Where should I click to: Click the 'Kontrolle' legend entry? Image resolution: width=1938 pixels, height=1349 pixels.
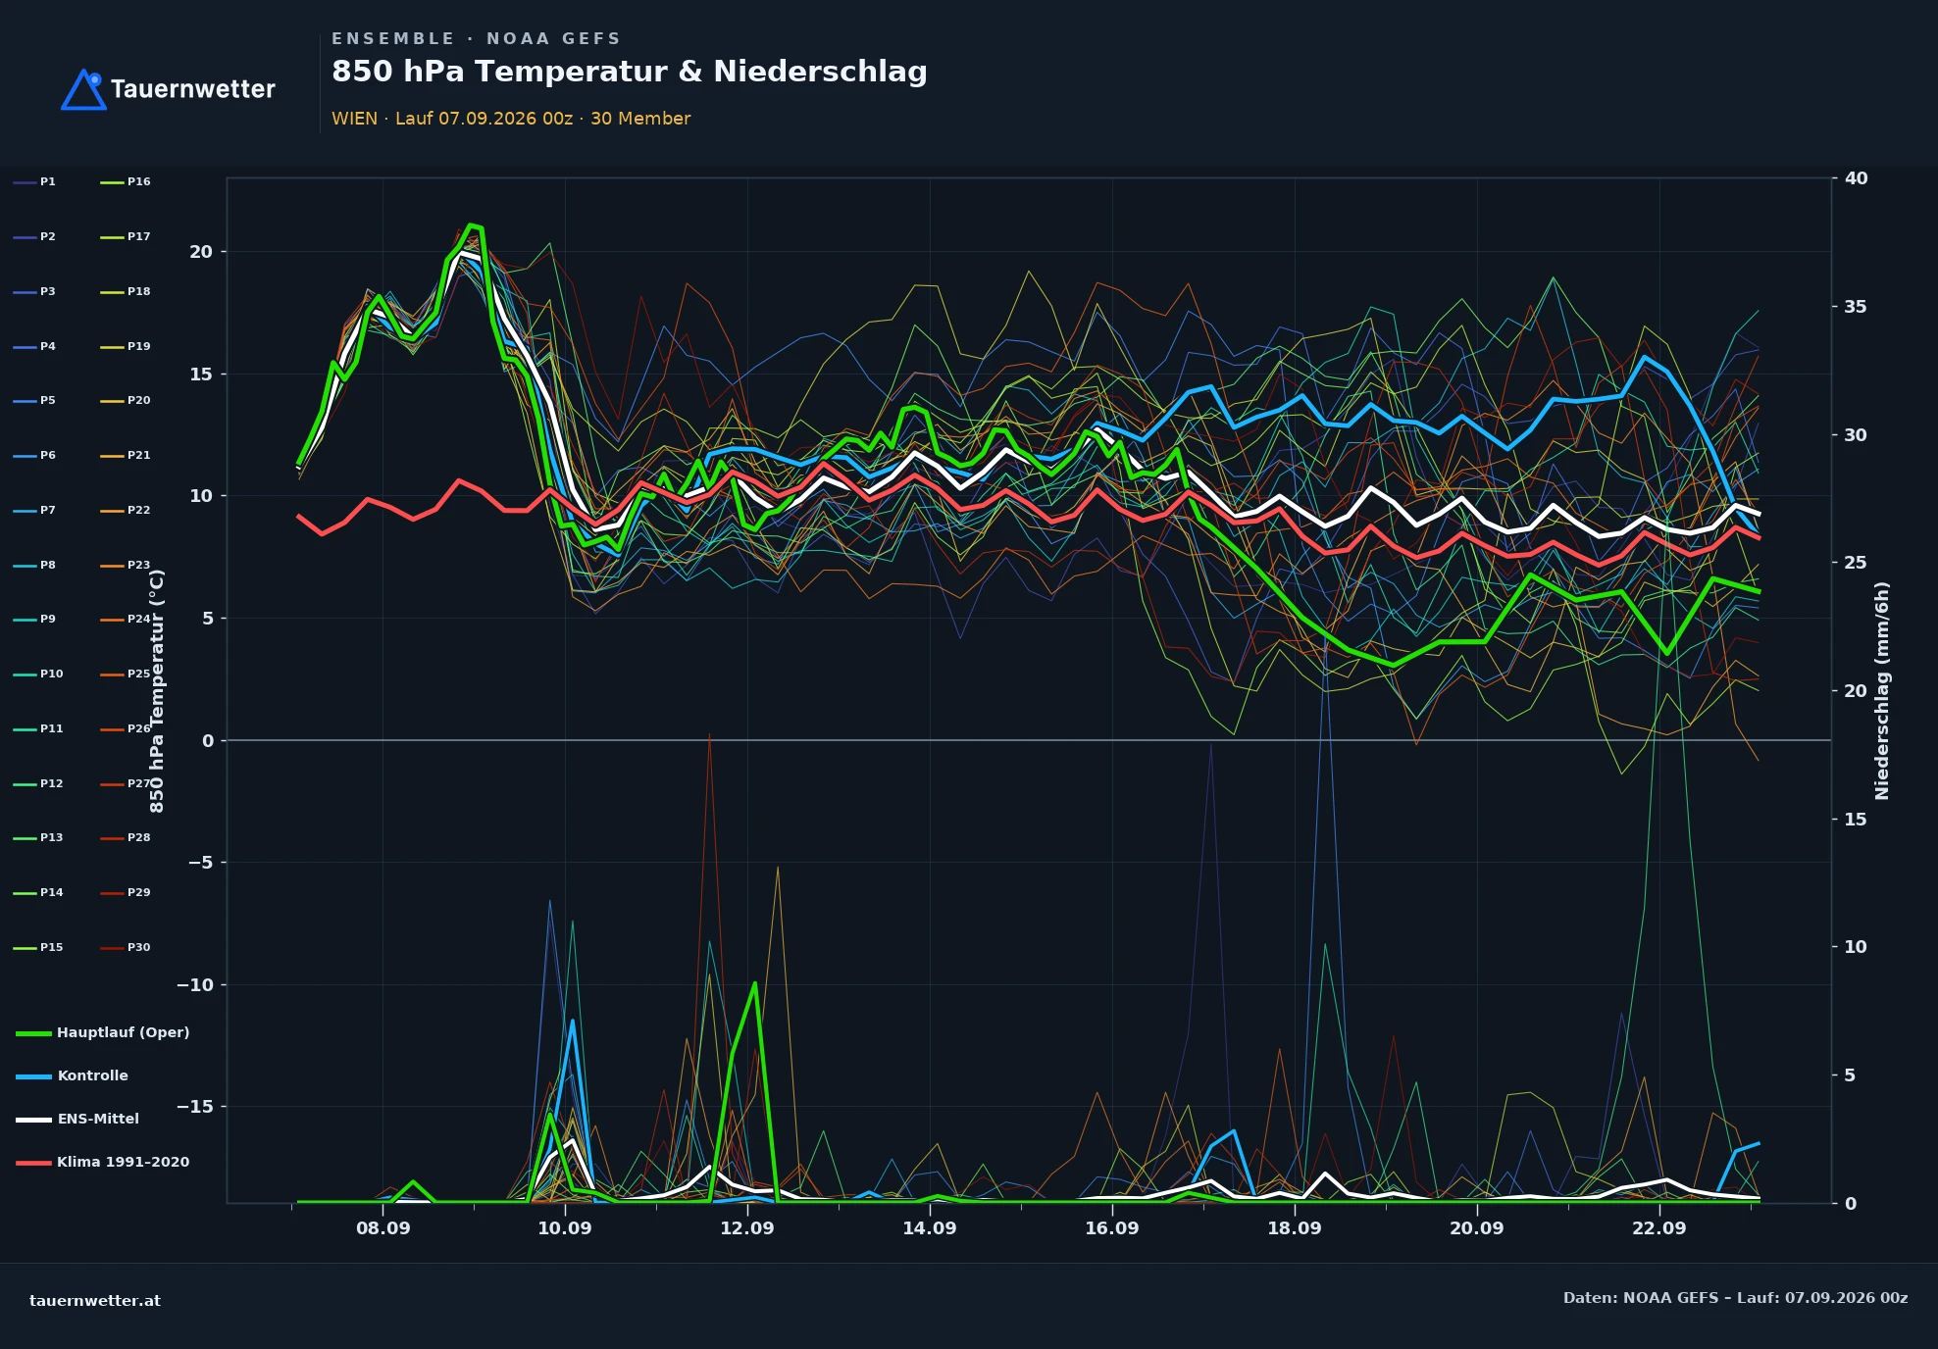(73, 1076)
